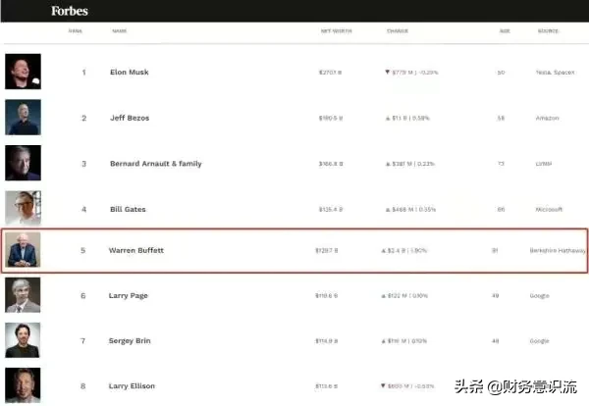589x406 pixels.
Task: Sort by the Change column header
Action: [x=398, y=30]
